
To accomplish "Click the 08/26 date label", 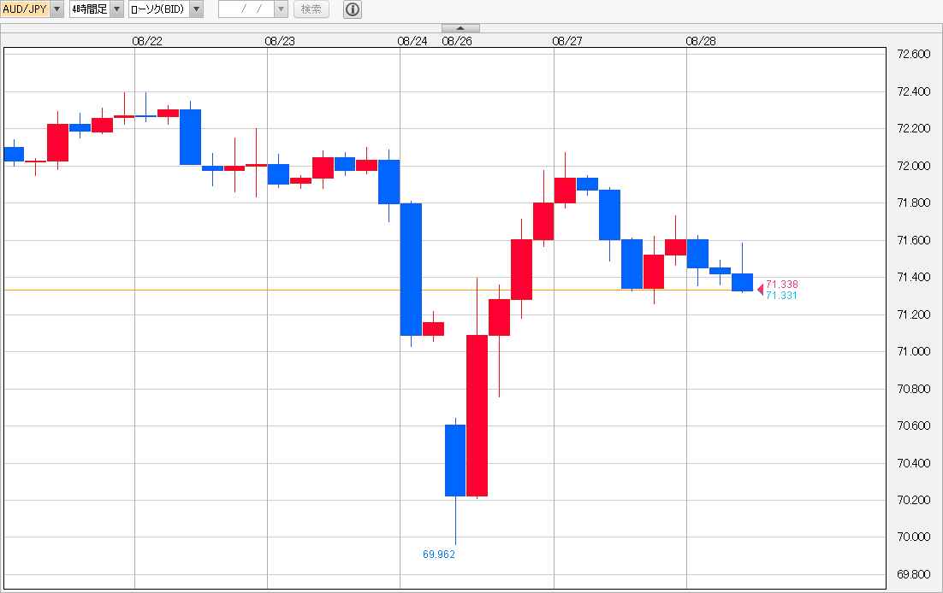I will pos(457,41).
